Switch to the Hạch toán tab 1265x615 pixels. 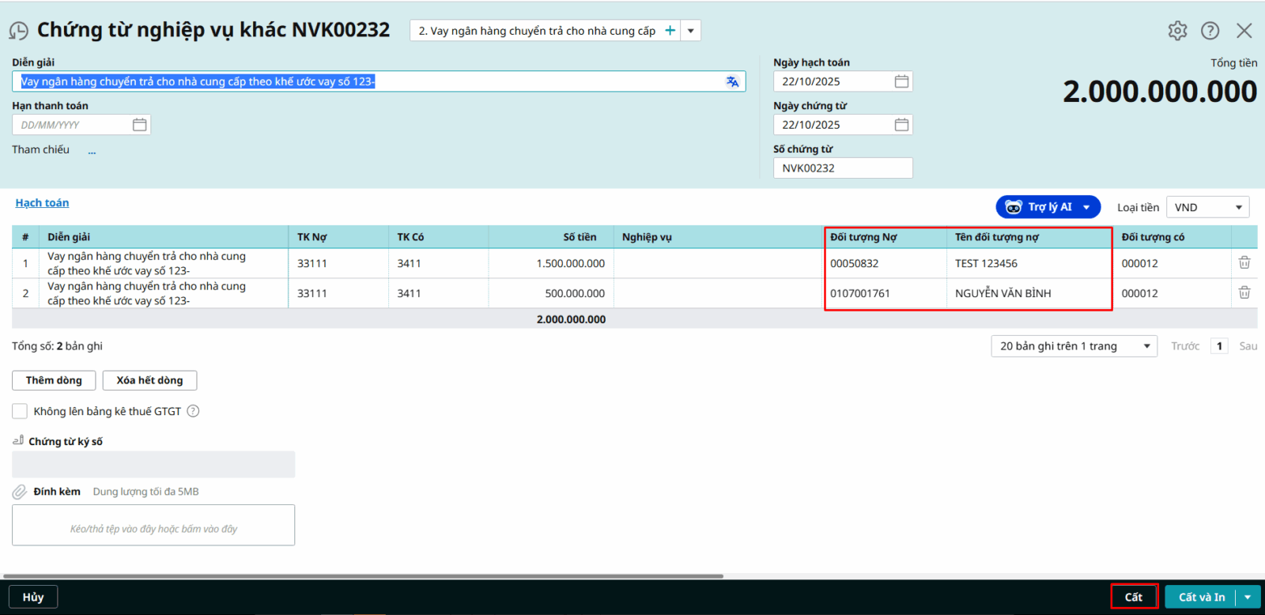(x=42, y=203)
